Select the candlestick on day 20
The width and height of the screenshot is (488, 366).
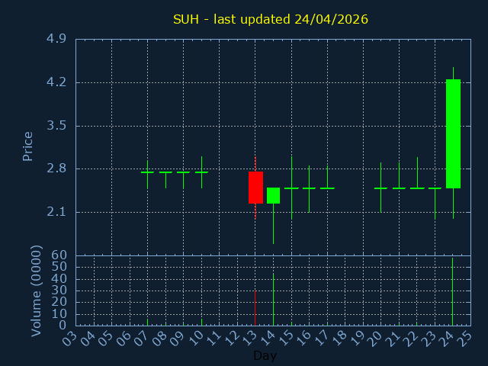click(x=380, y=188)
